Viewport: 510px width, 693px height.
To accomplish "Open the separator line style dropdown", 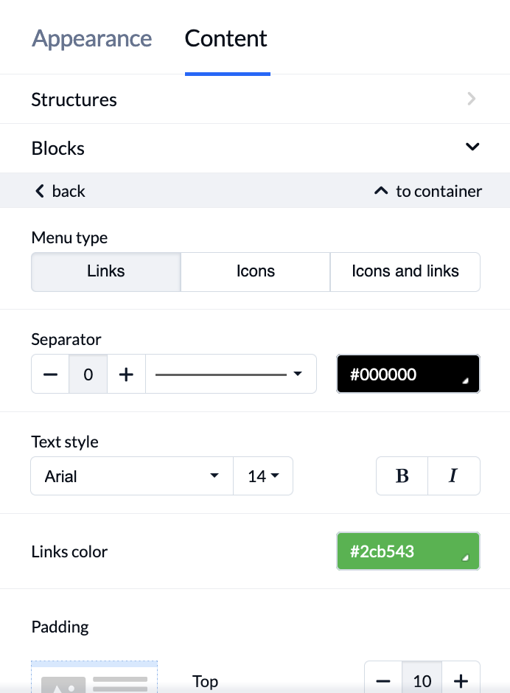I will pos(231,375).
